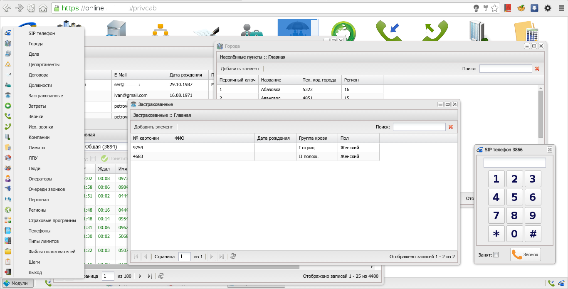Click the outgoing call phone desktop icon
Image resolution: width=568 pixels, height=289 pixels.
pyautogui.click(x=434, y=30)
